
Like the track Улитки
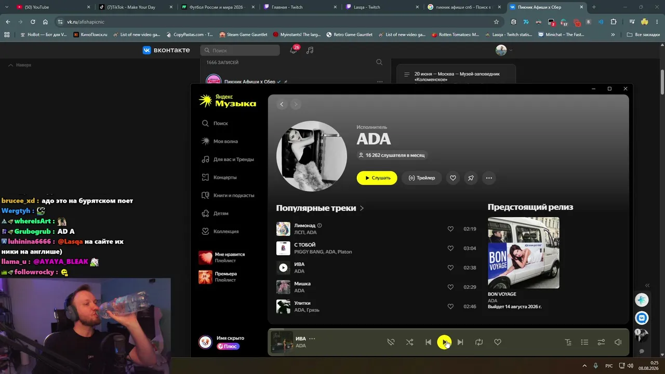point(450,306)
